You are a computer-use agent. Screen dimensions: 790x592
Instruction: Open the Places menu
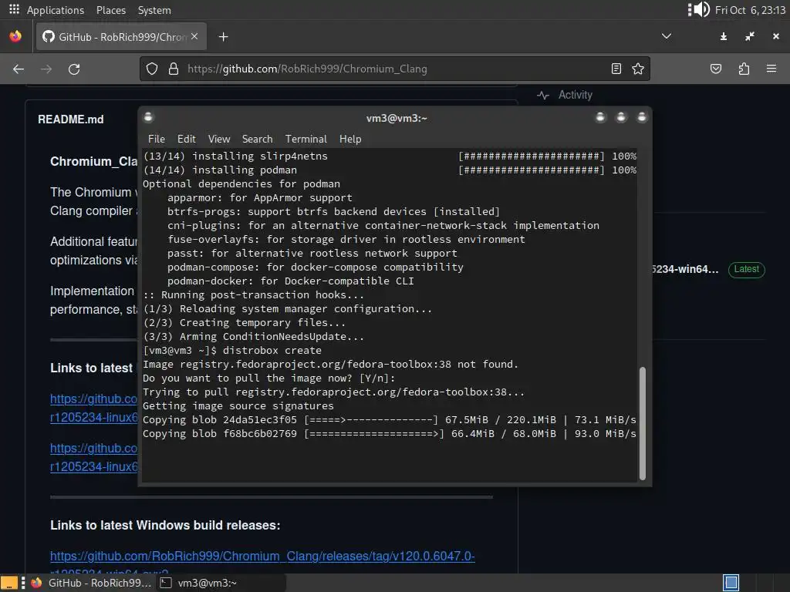coord(111,10)
